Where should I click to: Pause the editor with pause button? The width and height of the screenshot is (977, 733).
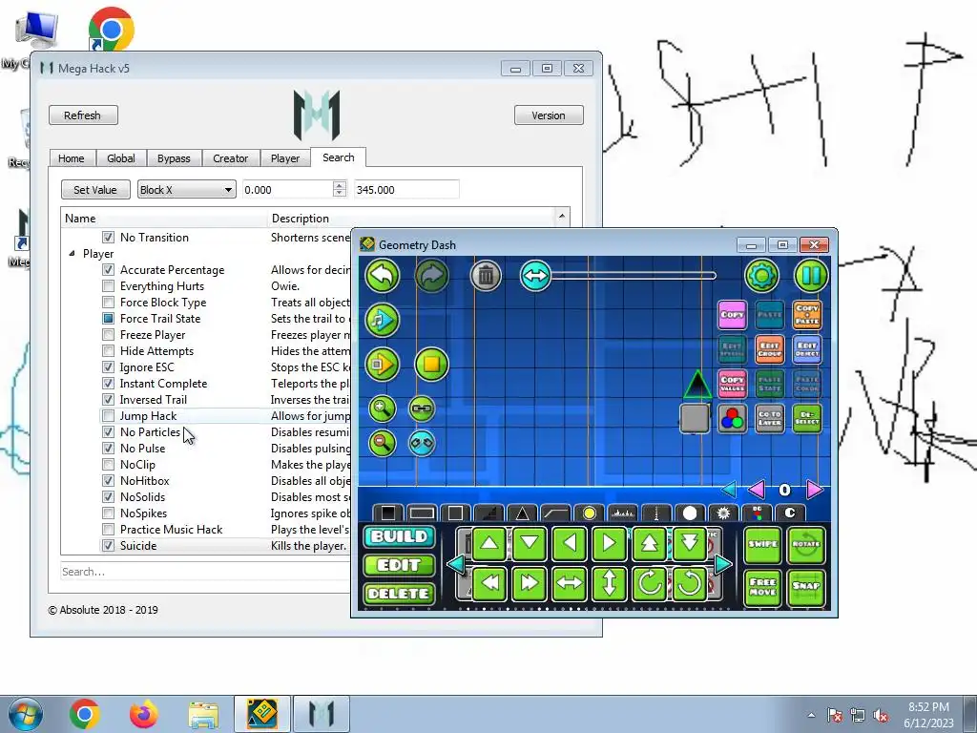pos(811,275)
